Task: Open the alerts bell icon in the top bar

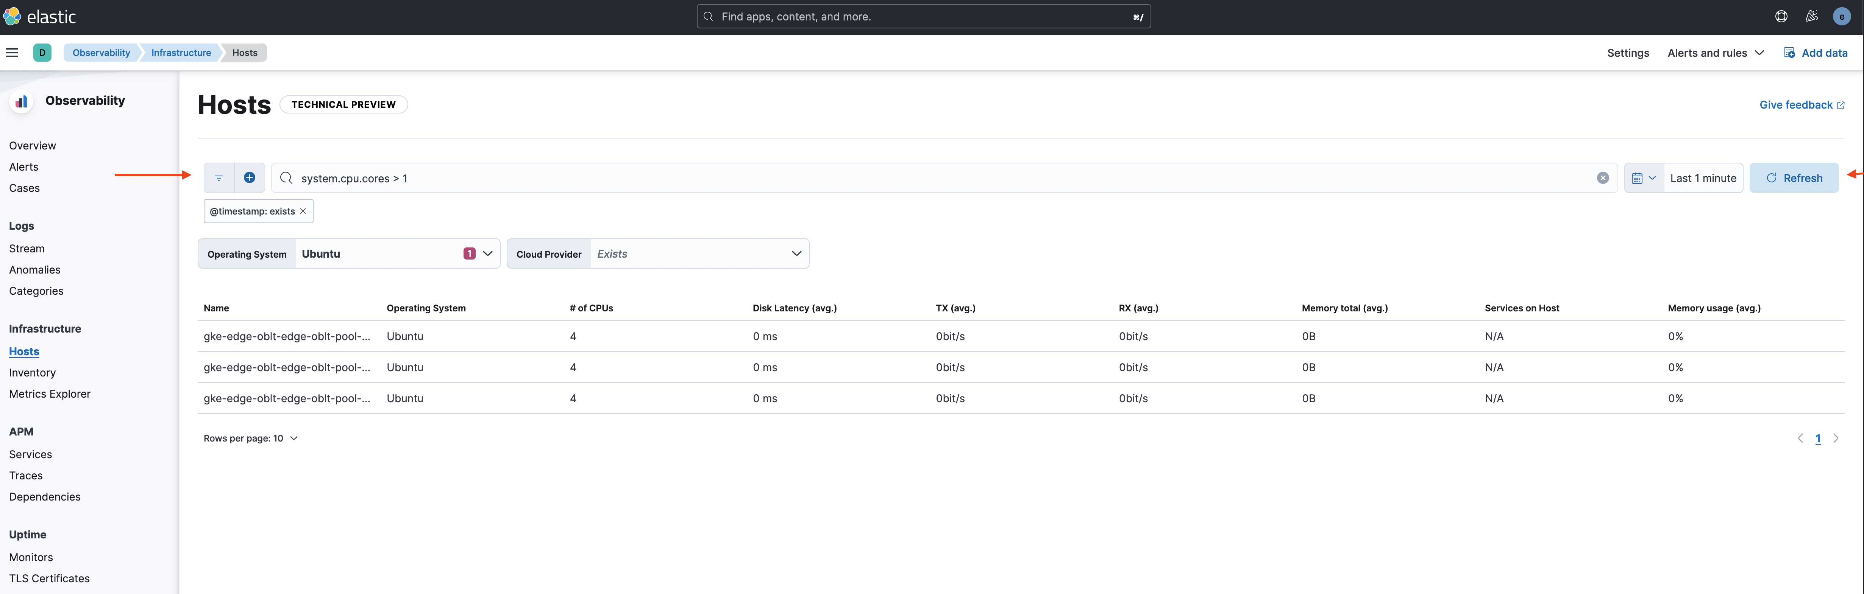Action: coord(1812,16)
